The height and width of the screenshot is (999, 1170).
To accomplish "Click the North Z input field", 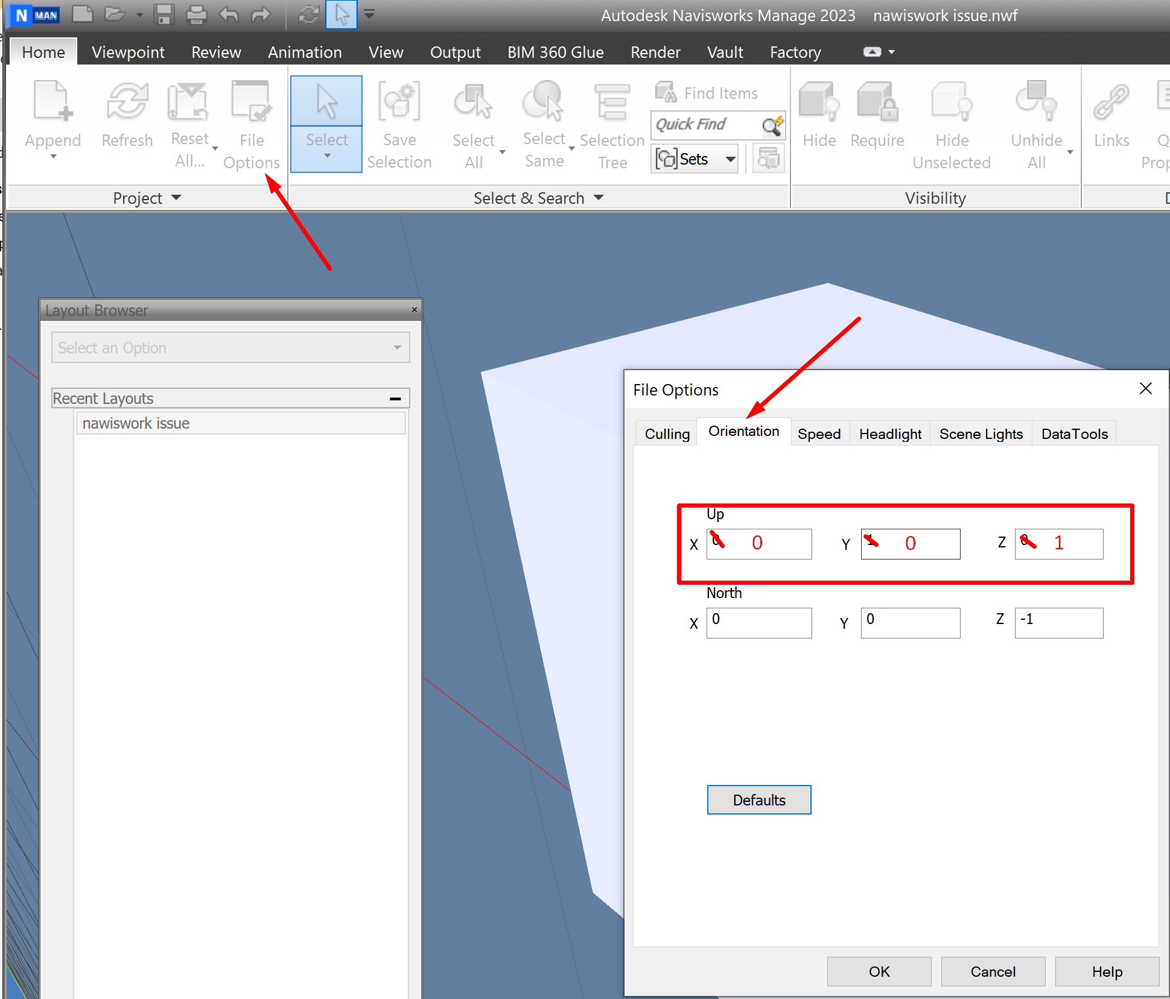I will 1058,623.
